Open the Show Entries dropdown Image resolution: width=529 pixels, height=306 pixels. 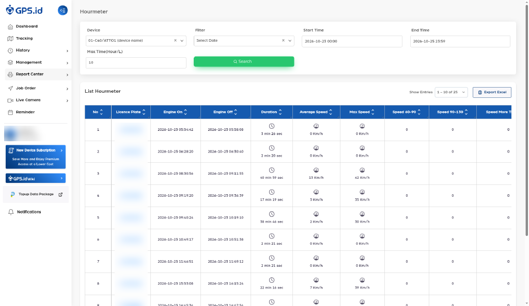click(x=451, y=92)
